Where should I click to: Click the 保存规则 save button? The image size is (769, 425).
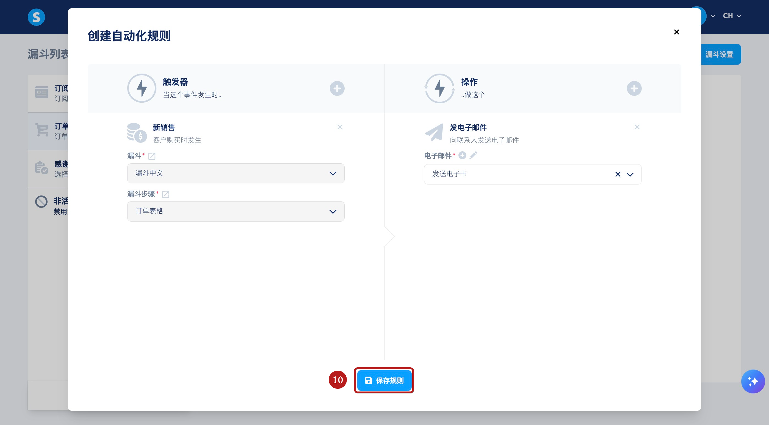coord(384,380)
